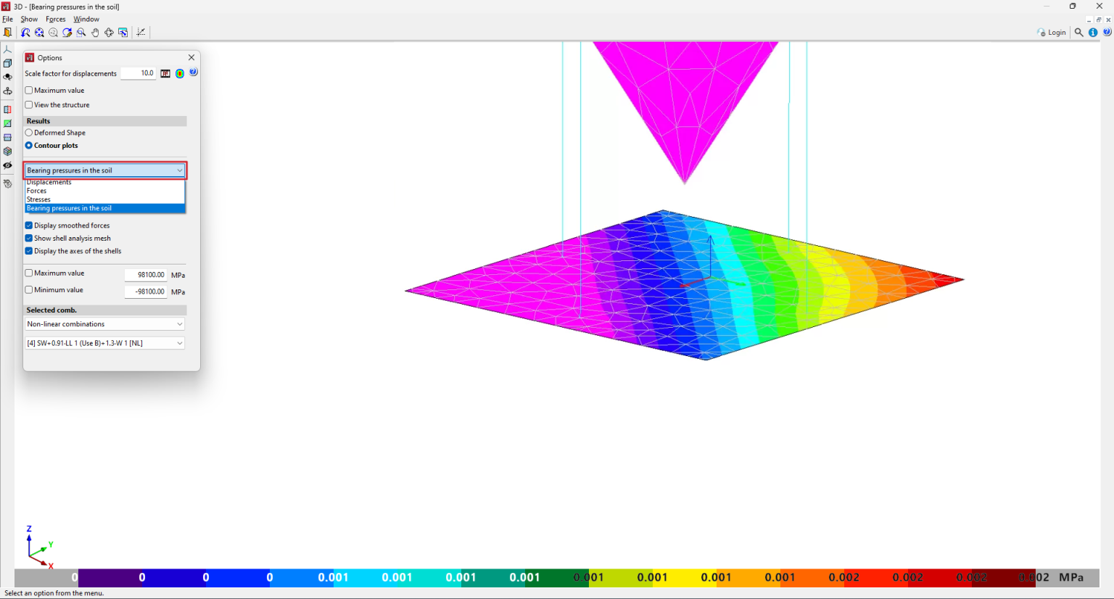Image resolution: width=1114 pixels, height=599 pixels.
Task: Open the Forces menu
Action: pyautogui.click(x=55, y=19)
